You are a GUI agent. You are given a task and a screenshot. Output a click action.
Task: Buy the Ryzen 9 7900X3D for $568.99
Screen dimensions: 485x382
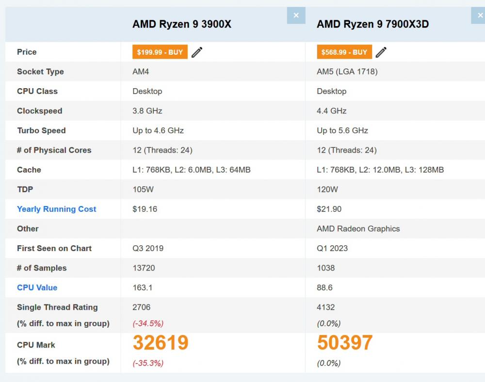point(344,52)
